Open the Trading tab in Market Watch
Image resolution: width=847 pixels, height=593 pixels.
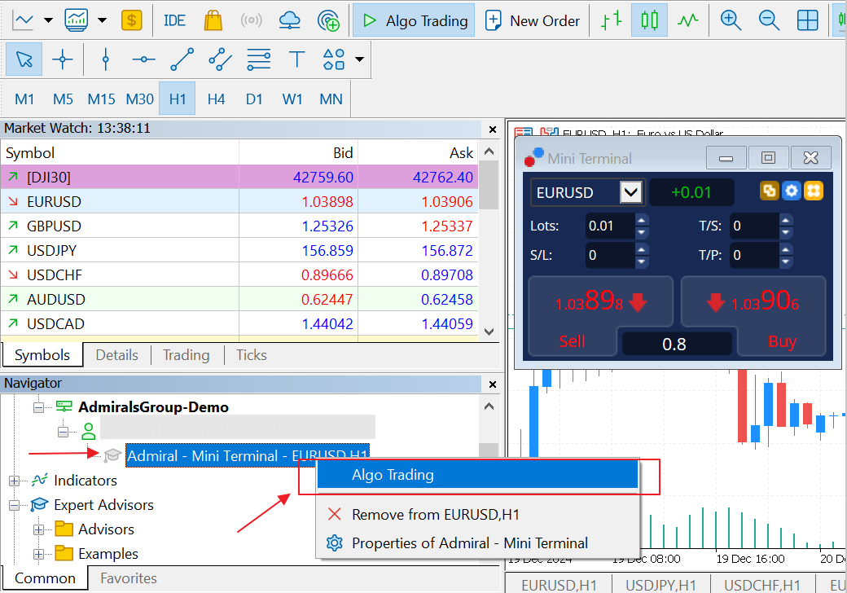(187, 355)
